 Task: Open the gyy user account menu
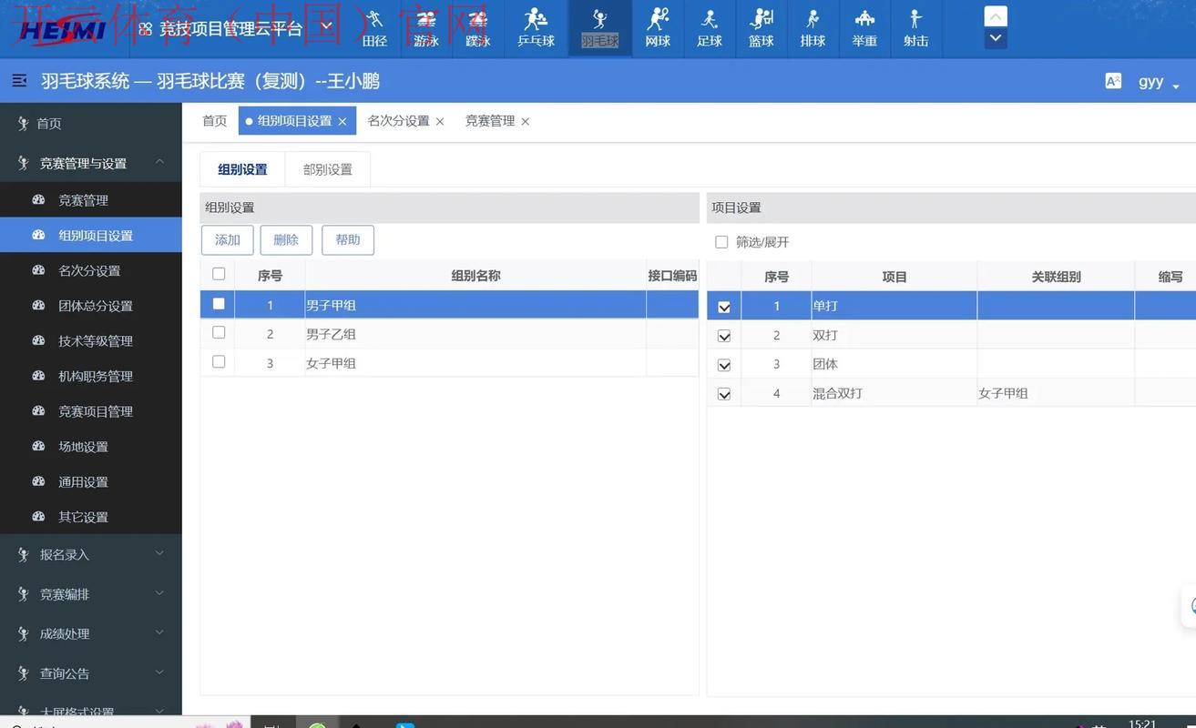tap(1150, 80)
